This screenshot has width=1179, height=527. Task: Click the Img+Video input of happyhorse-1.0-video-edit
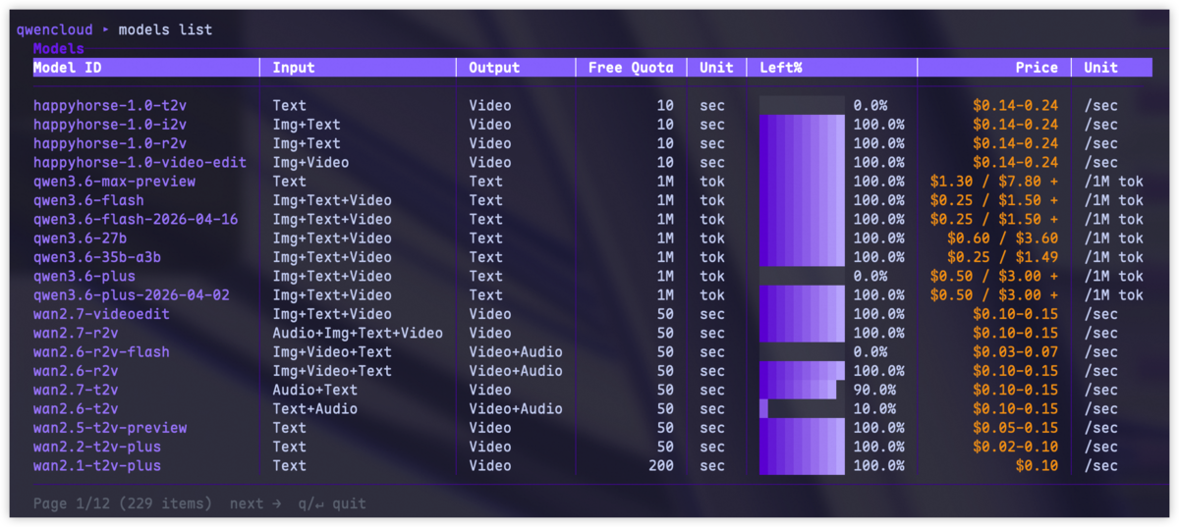(x=310, y=162)
